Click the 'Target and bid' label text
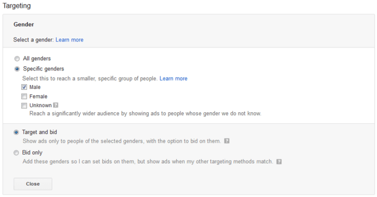Screen dimensions: 377x197 pos(40,132)
